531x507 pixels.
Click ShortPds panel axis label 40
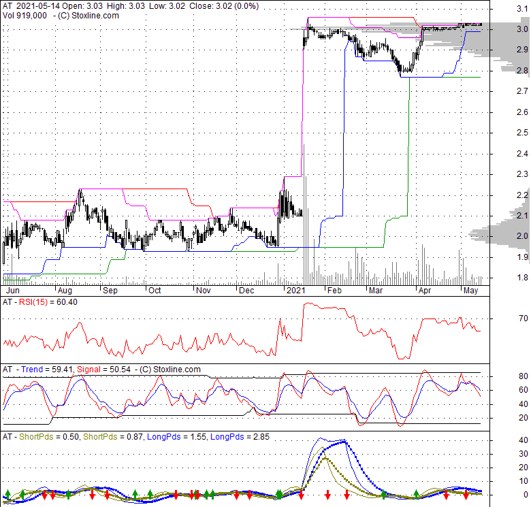(524, 440)
